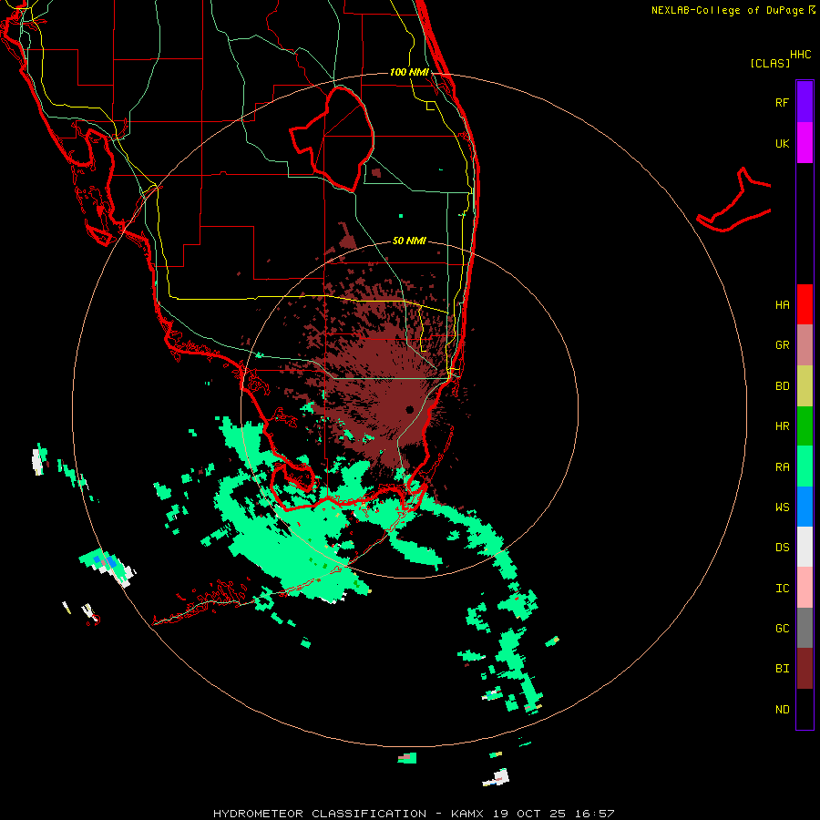Click the "ND" legend label
Viewport: 820px width, 820px height.
click(x=782, y=710)
